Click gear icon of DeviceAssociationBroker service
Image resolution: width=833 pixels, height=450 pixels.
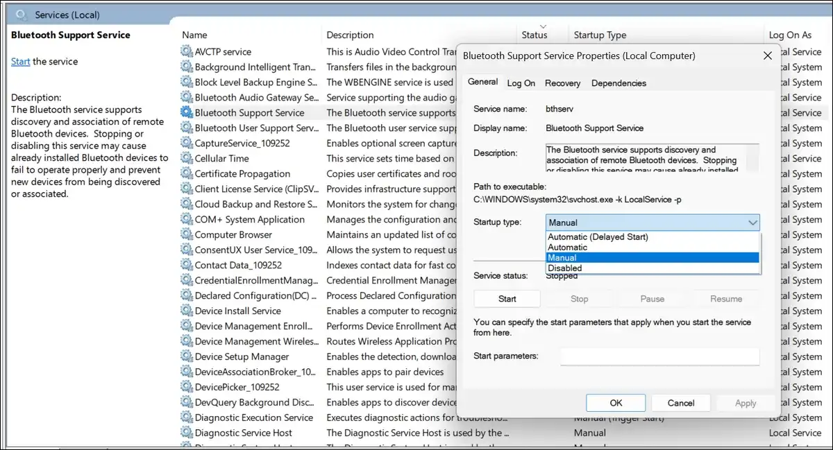coord(187,372)
